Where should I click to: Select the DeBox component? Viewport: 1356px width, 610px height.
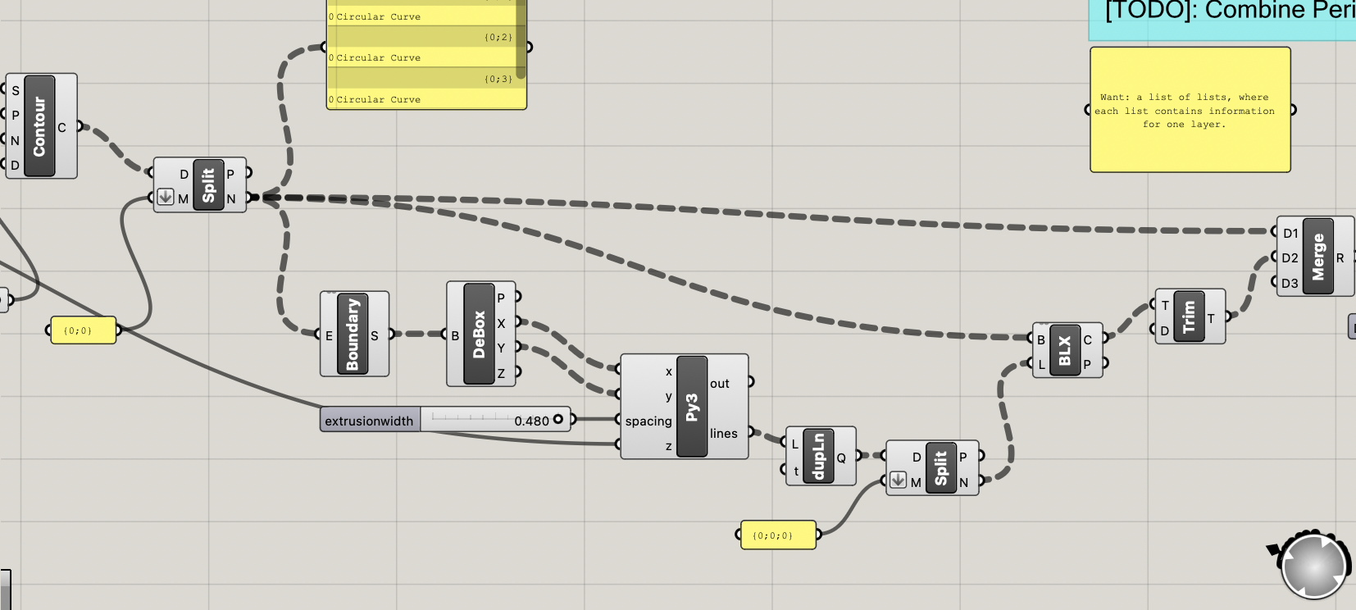[479, 335]
